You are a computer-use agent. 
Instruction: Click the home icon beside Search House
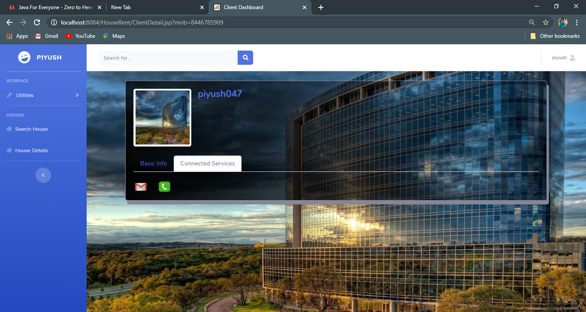pyautogui.click(x=9, y=129)
